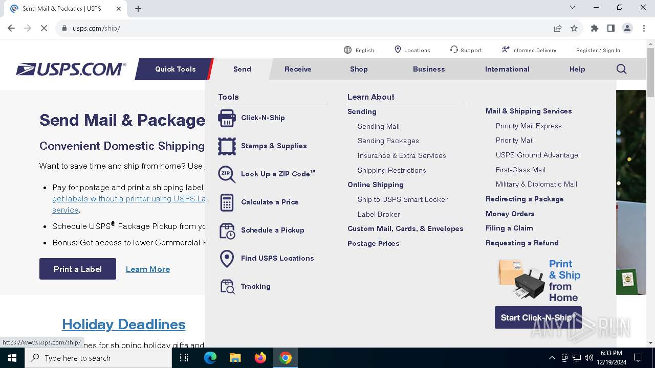Click the Support headset icon
This screenshot has height=368, width=655.
click(x=454, y=50)
